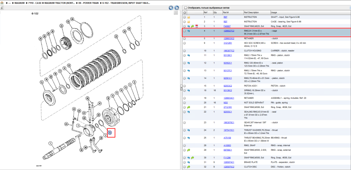Select 'CLUTCH DISC' description cell

click(251, 167)
